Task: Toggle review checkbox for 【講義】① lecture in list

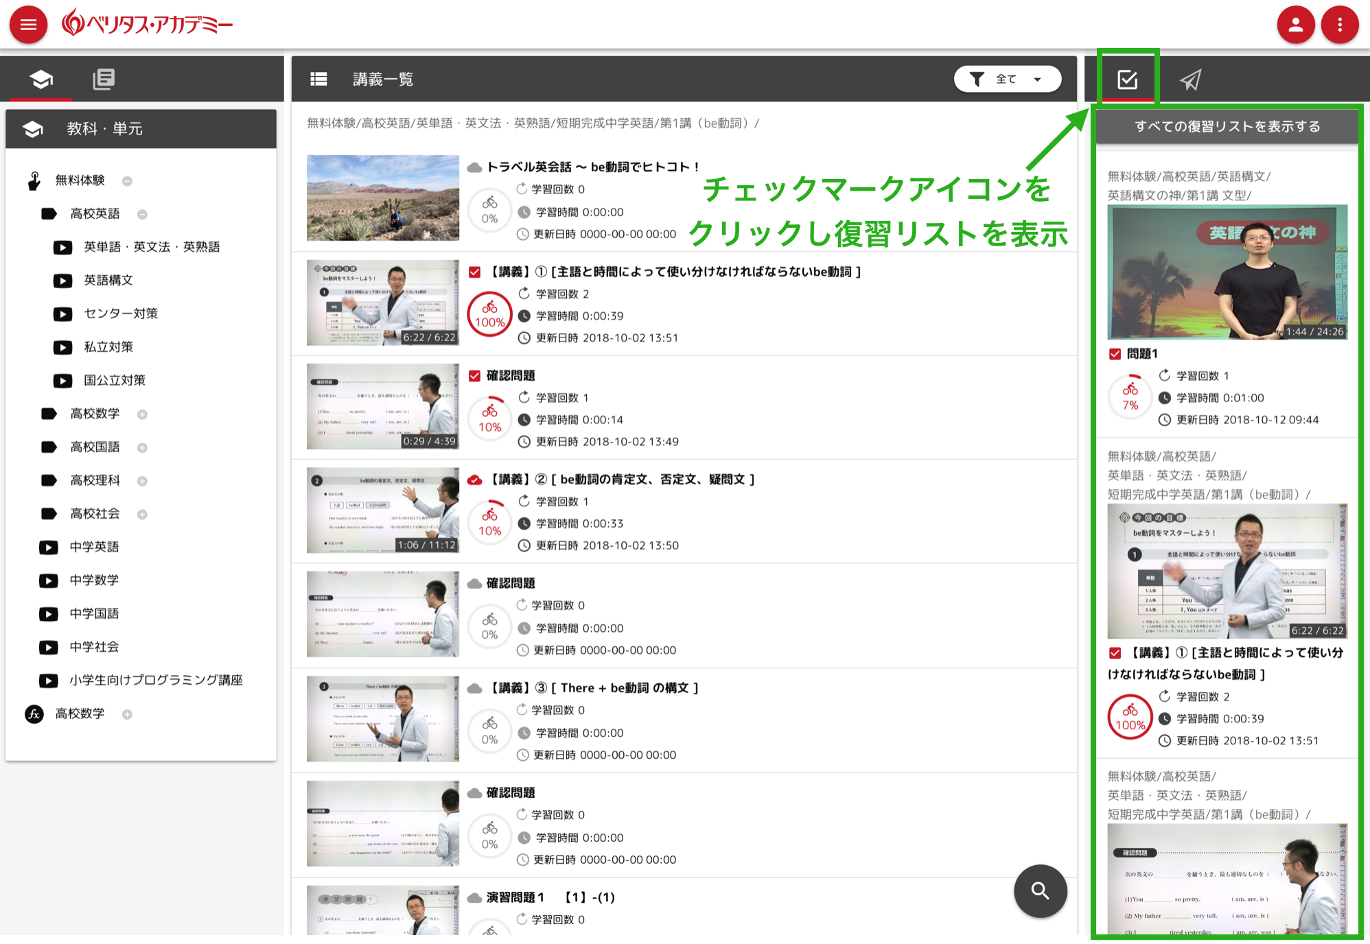Action: pos(474,272)
